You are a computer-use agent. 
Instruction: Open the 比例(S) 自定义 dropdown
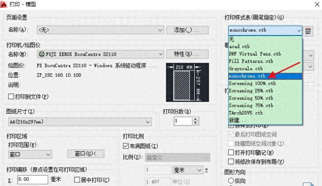point(177,157)
